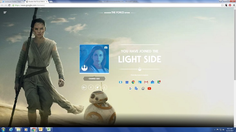This screenshot has height=132, width=236.
Task: Share on Twitter using the bird icon
Action: pos(98,87)
